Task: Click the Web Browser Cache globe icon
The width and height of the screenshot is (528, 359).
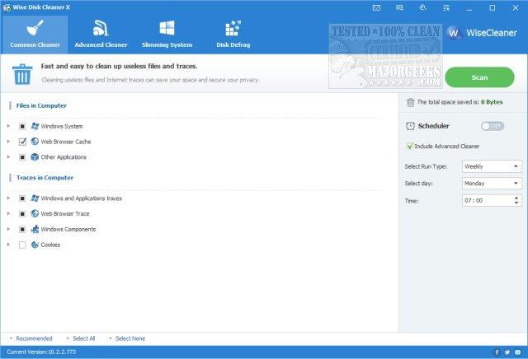Action: 35,142
